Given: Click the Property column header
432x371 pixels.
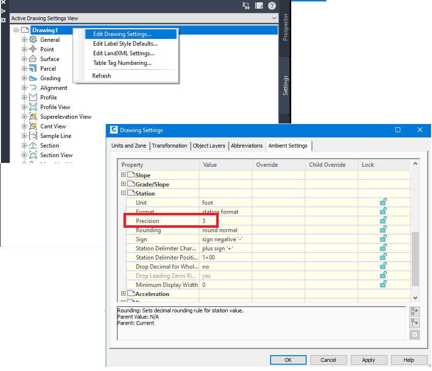Looking at the screenshot, I should tap(159, 165).
